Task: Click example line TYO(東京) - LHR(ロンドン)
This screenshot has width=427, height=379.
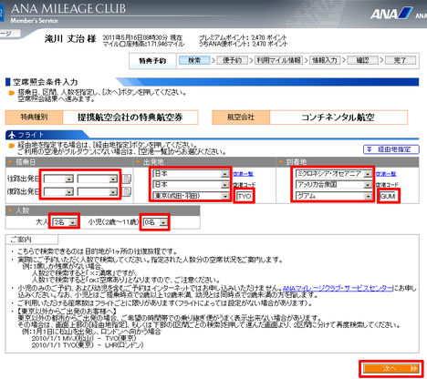Action: (88, 345)
